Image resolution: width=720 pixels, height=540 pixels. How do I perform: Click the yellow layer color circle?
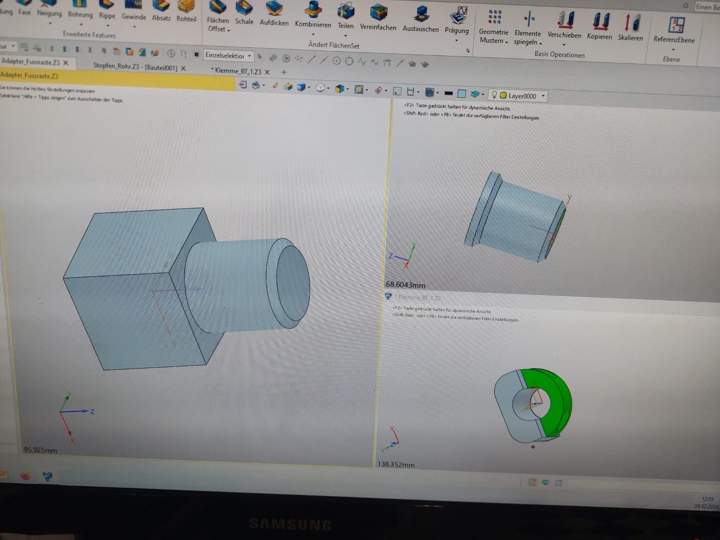coord(504,95)
